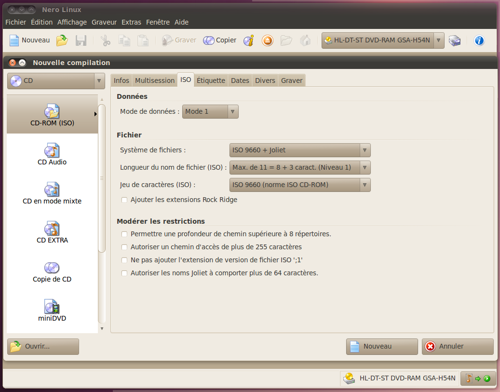Click the Save floppy disk icon
The width and height of the screenshot is (500, 392).
pyautogui.click(x=81, y=41)
